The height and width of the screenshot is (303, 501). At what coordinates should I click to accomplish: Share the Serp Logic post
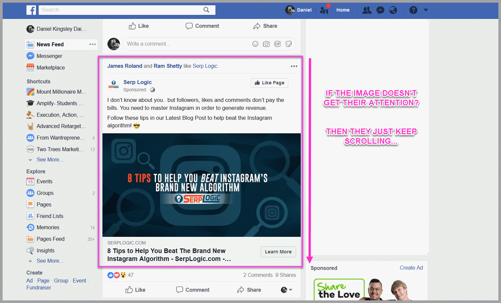tap(249, 290)
